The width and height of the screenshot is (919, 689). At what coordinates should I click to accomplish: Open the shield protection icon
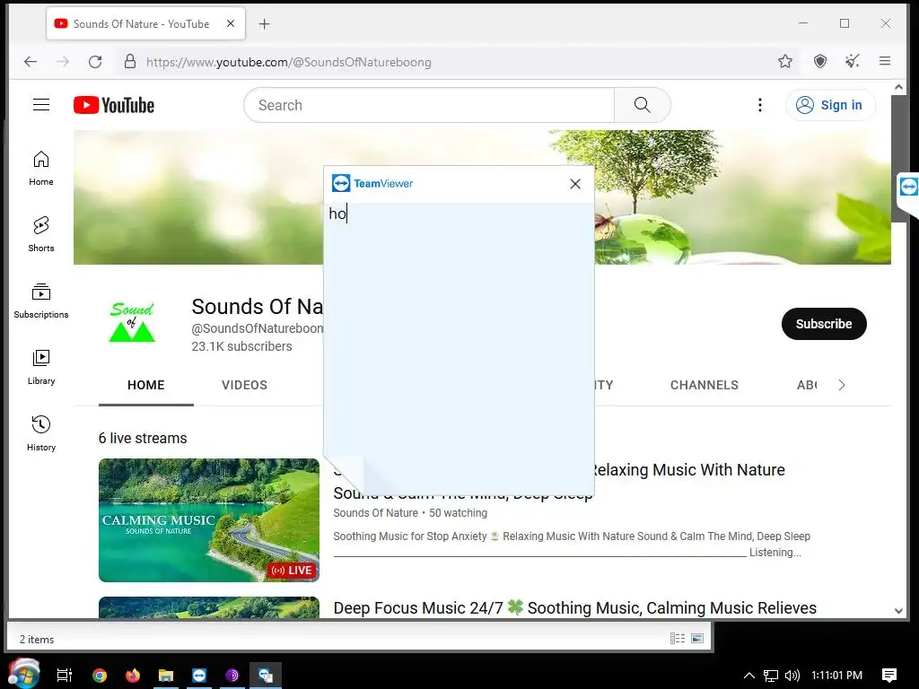[x=820, y=61]
